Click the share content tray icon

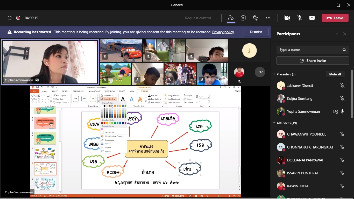point(312,18)
